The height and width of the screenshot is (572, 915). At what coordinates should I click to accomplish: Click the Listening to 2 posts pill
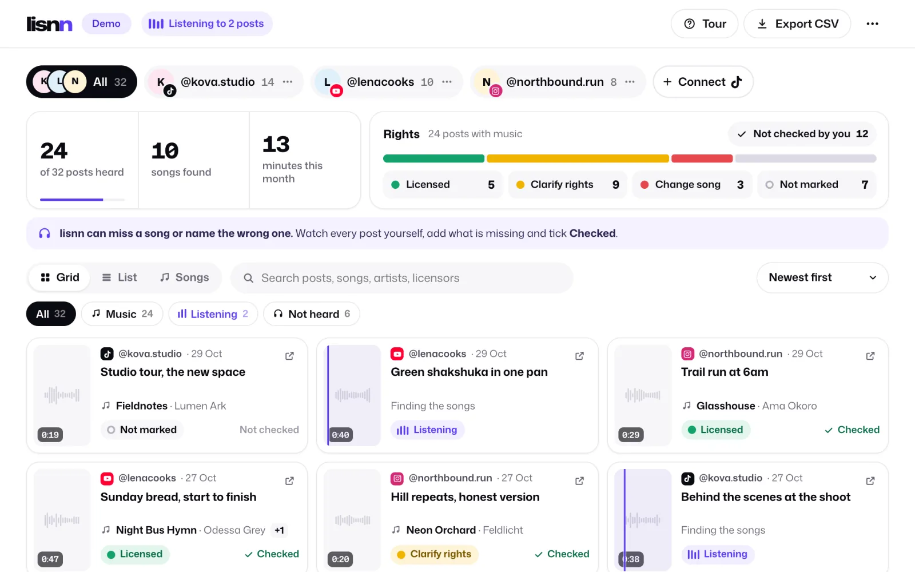click(x=206, y=23)
